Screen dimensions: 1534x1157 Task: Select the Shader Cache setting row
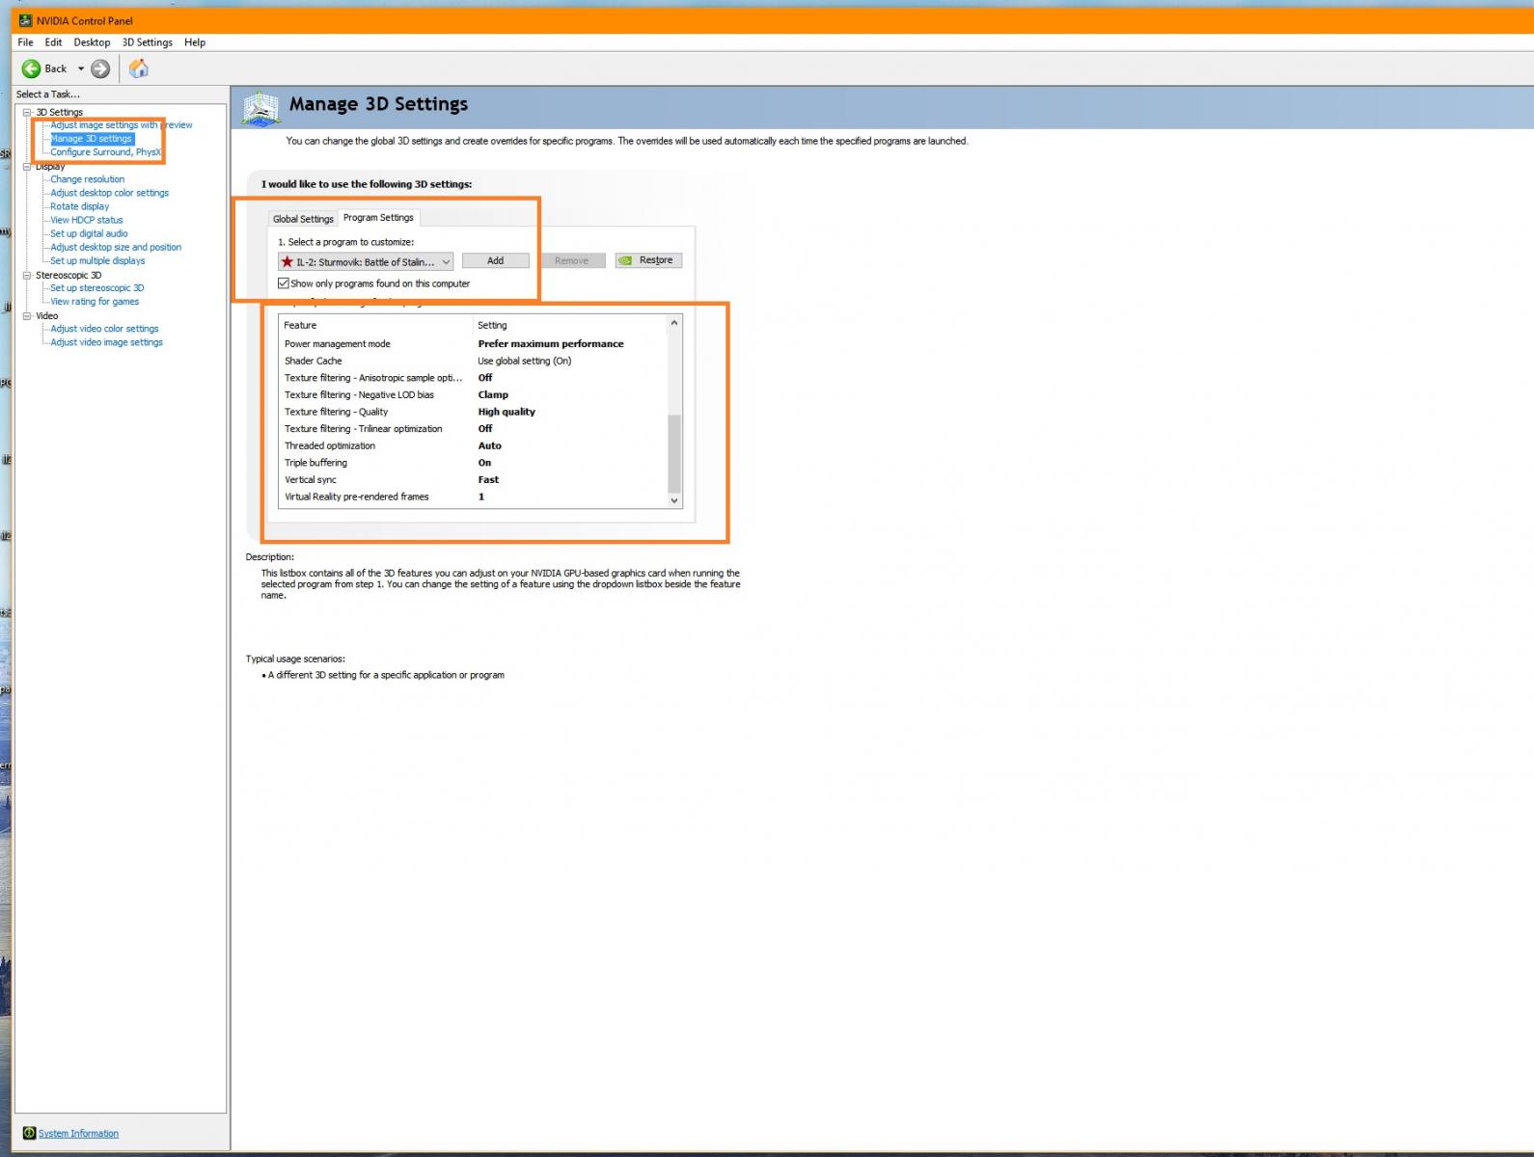[473, 362]
